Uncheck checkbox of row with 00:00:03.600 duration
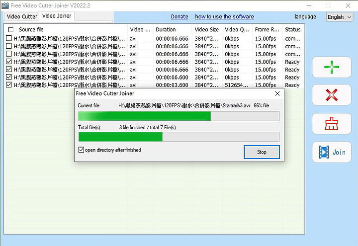This screenshot has height=246, width=358. (x=8, y=84)
